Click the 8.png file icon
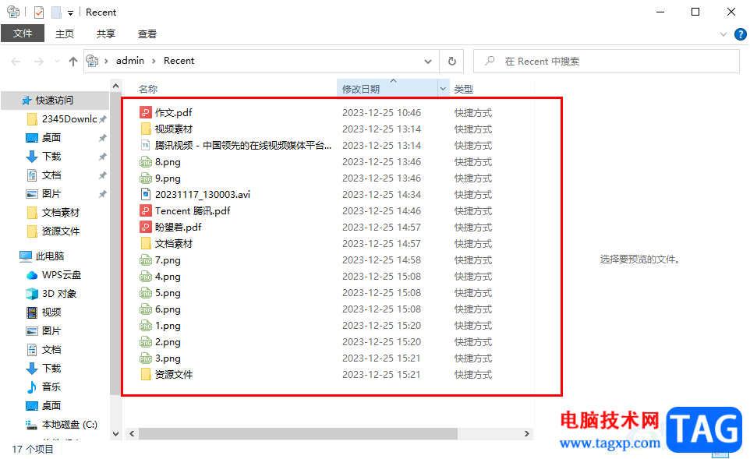Image resolution: width=750 pixels, height=459 pixels. coord(146,161)
